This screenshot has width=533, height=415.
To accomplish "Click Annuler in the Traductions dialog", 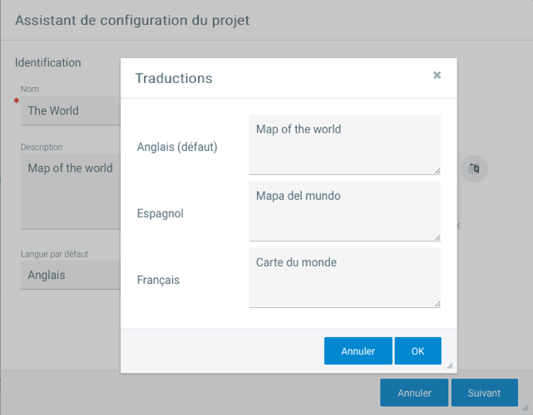I will [x=358, y=351].
